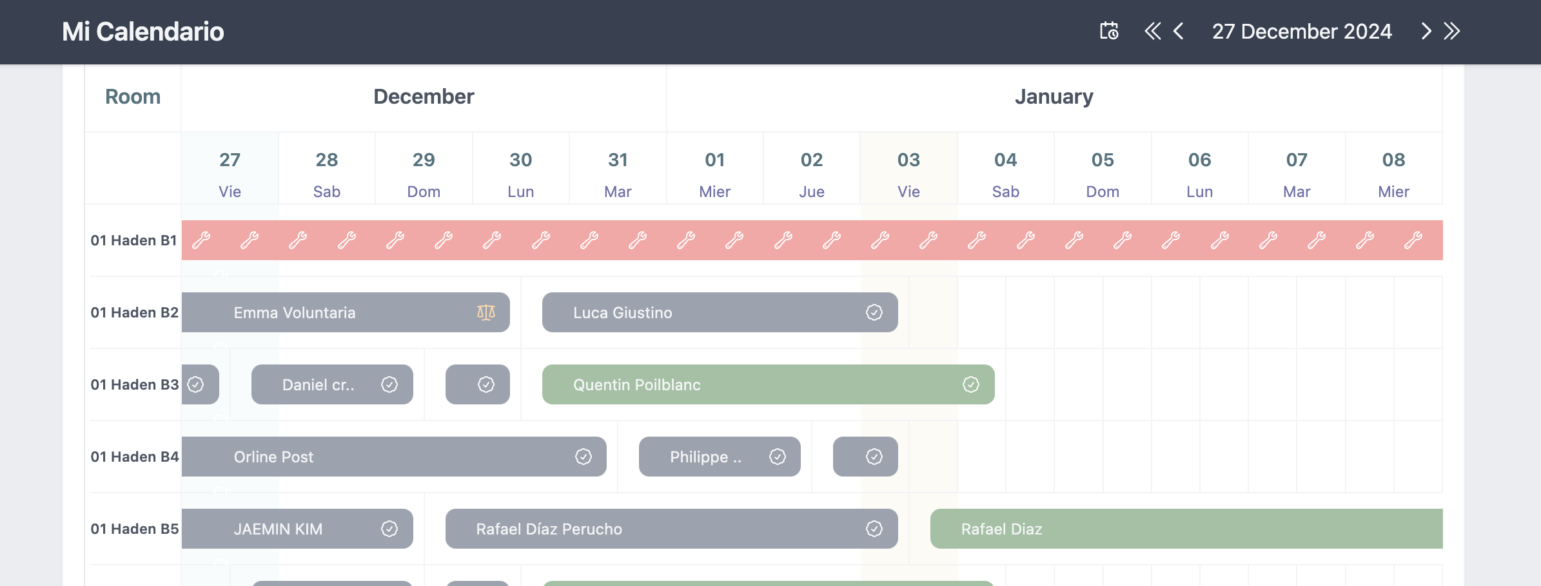Screen dimensions: 1541x586
Task: Click check icon on Quentin Poilblanc booking
Action: [x=971, y=384]
